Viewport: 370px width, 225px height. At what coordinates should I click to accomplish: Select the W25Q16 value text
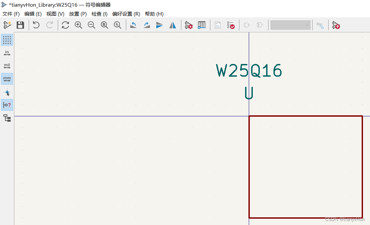tap(249, 71)
